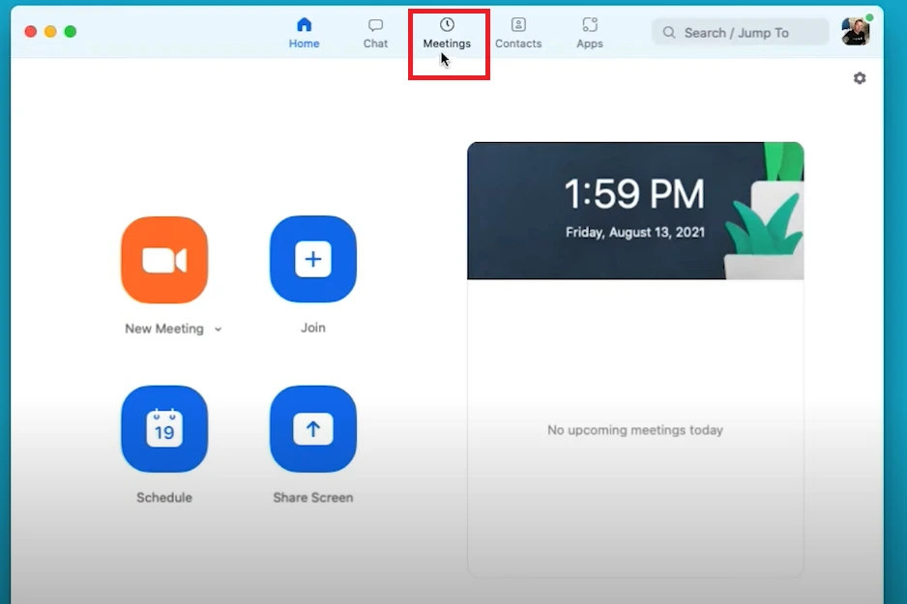The width and height of the screenshot is (907, 604).
Task: Click the Search / Jump To field
Action: click(740, 32)
